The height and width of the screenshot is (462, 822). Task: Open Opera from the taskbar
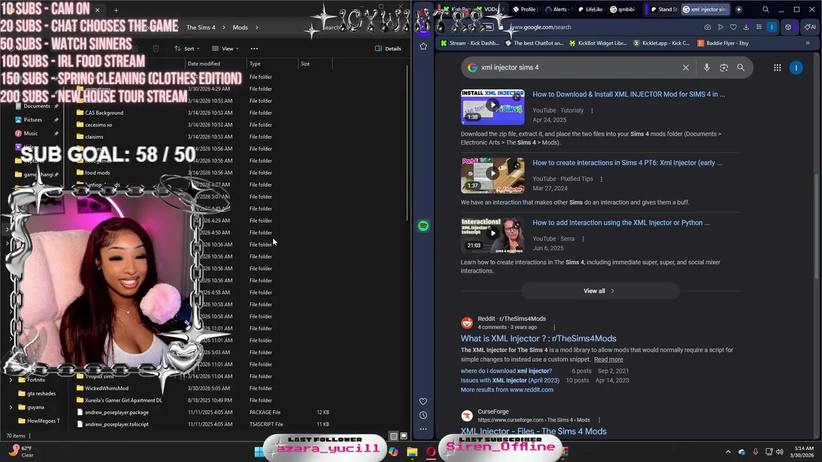(x=431, y=452)
